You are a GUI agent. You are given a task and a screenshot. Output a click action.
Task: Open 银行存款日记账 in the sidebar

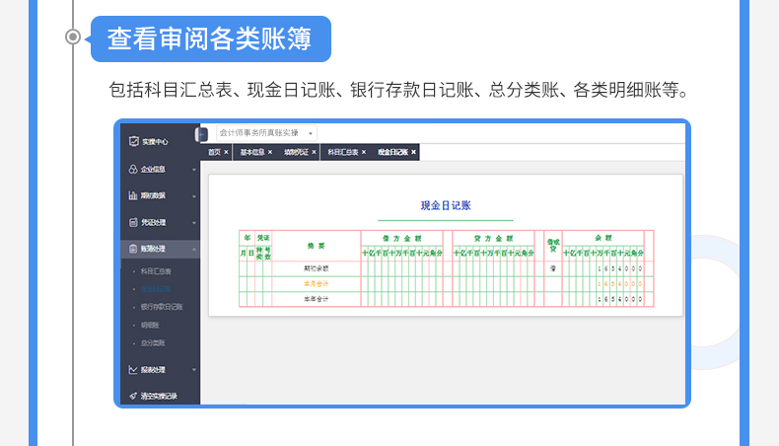tap(162, 307)
